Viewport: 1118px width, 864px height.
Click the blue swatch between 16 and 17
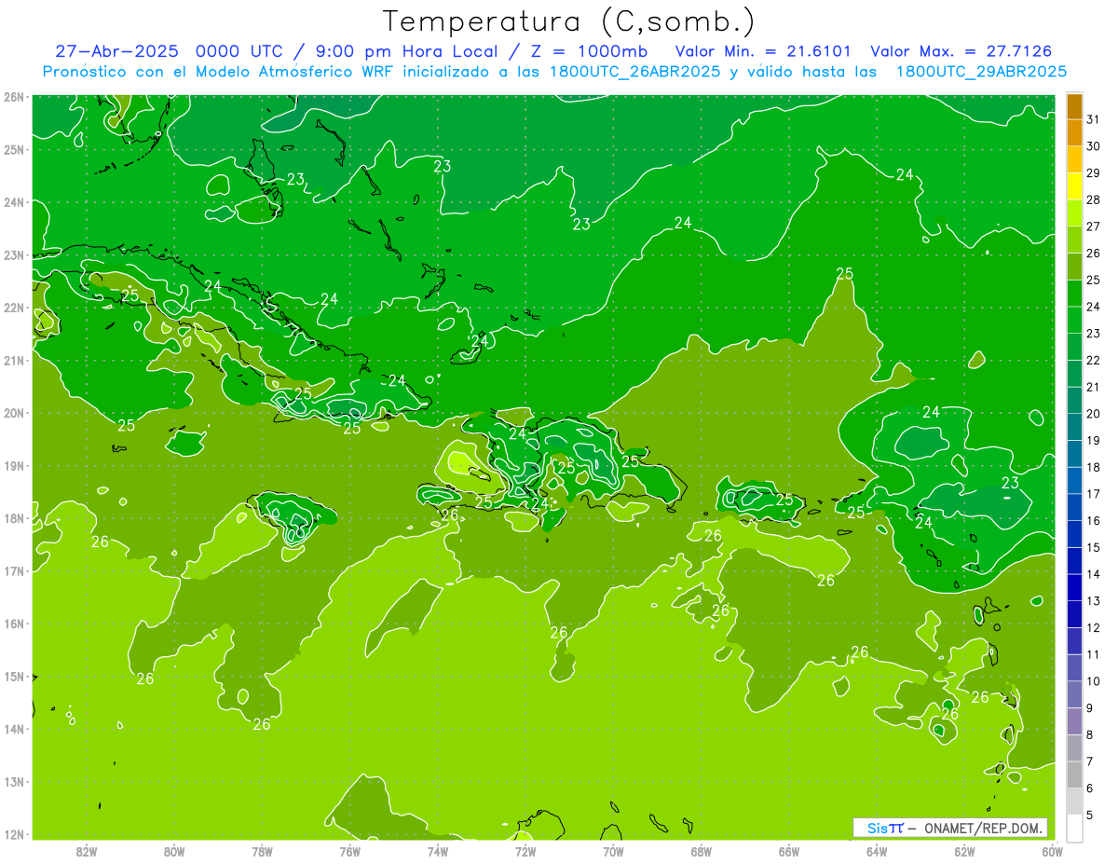point(1074,507)
